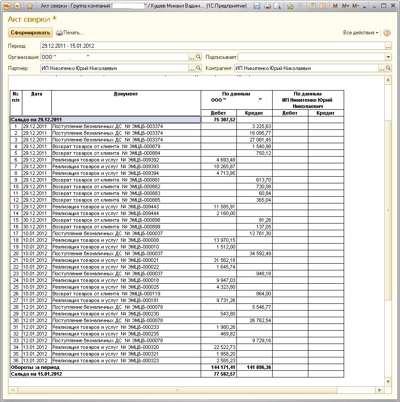The height and width of the screenshot is (402, 400).
Task: Click the ellipsis button of the Партнер field
Action: click(192, 68)
